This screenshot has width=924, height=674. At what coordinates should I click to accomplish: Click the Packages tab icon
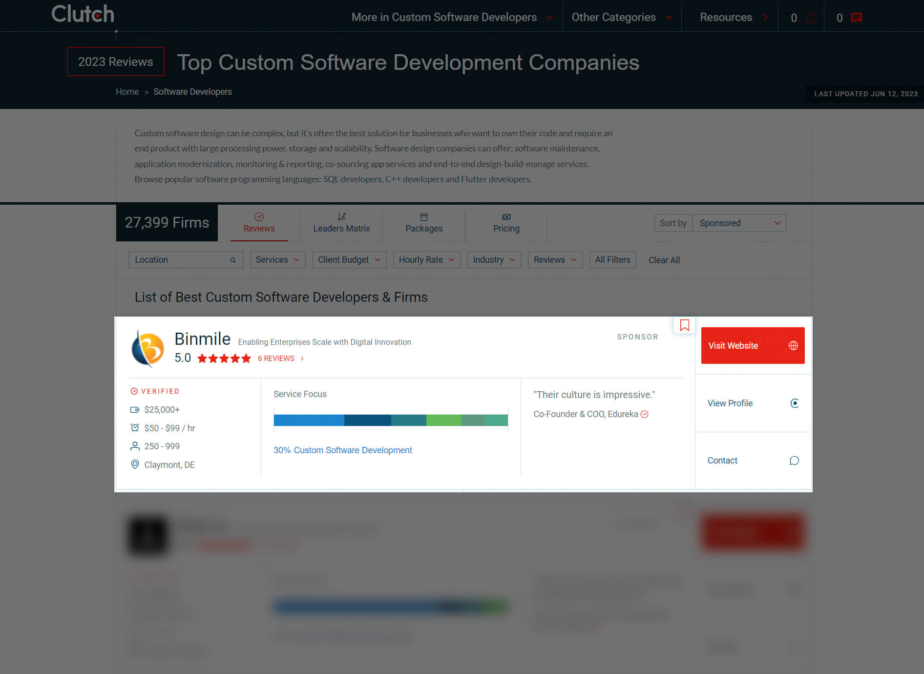pos(424,217)
